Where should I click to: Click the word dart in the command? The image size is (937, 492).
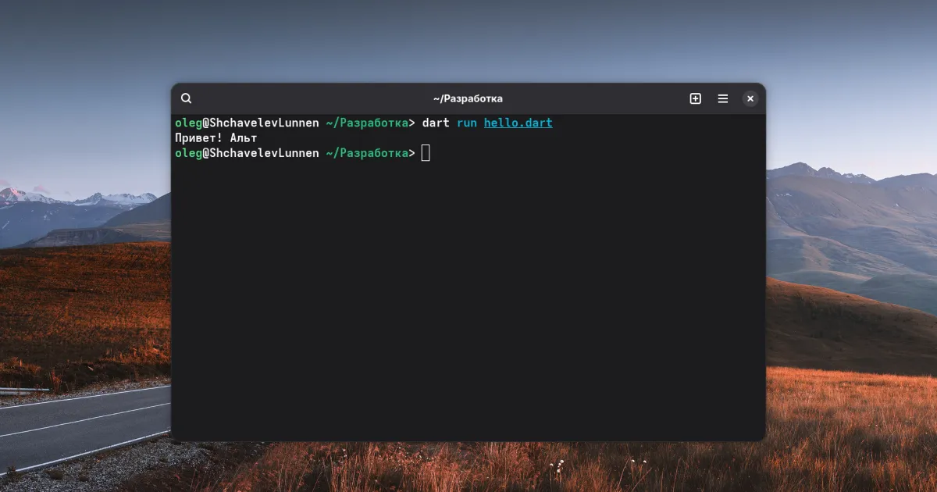click(x=435, y=123)
